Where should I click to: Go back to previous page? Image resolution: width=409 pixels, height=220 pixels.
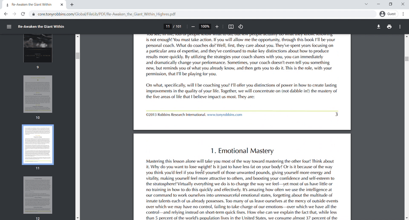pyautogui.click(x=6, y=14)
